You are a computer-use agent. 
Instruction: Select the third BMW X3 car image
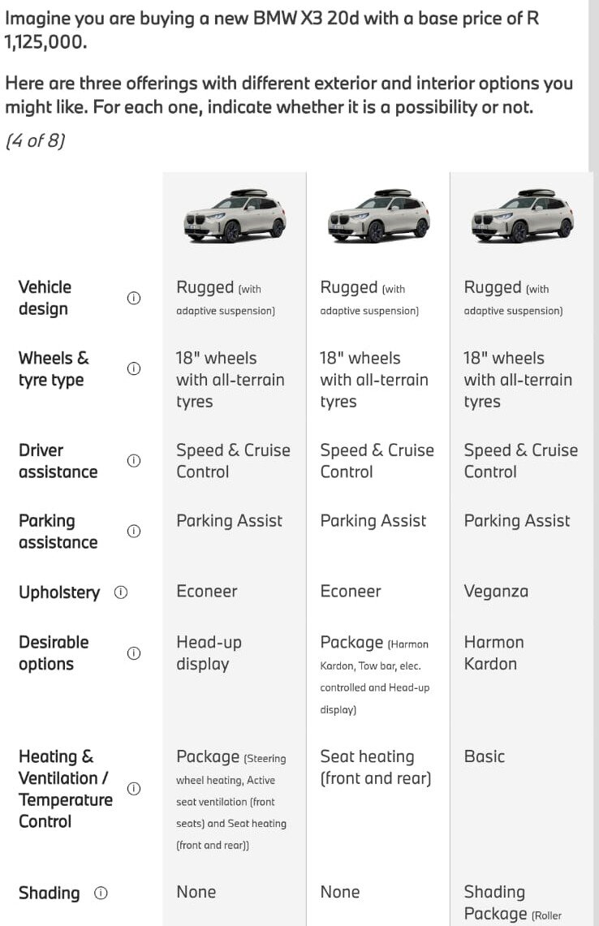pyautogui.click(x=522, y=216)
